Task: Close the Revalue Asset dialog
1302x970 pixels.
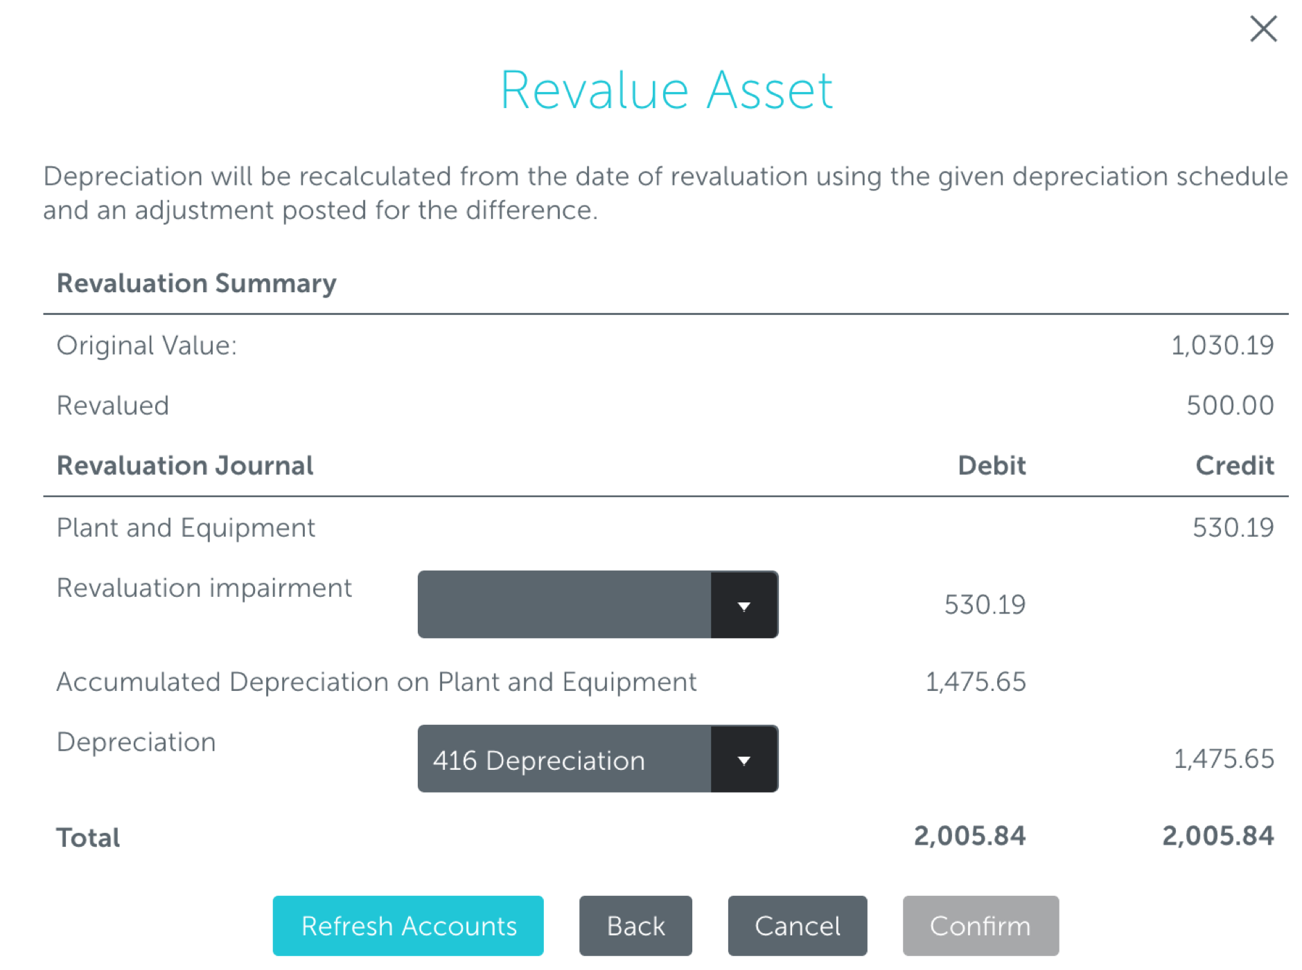Action: click(1263, 29)
